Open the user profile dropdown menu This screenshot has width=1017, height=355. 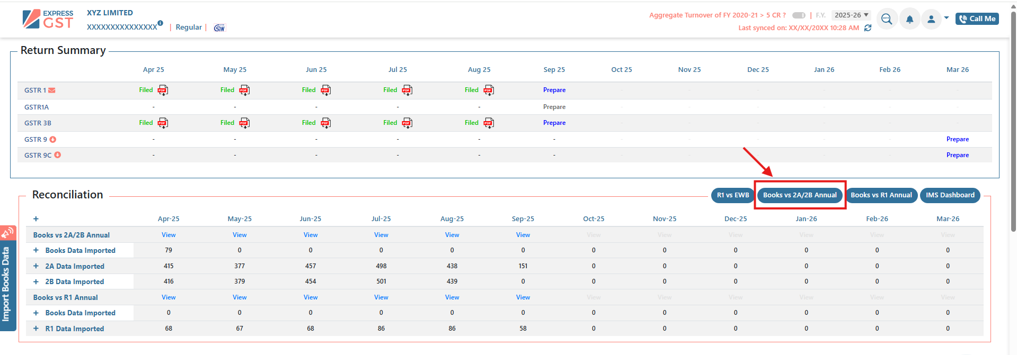[935, 20]
